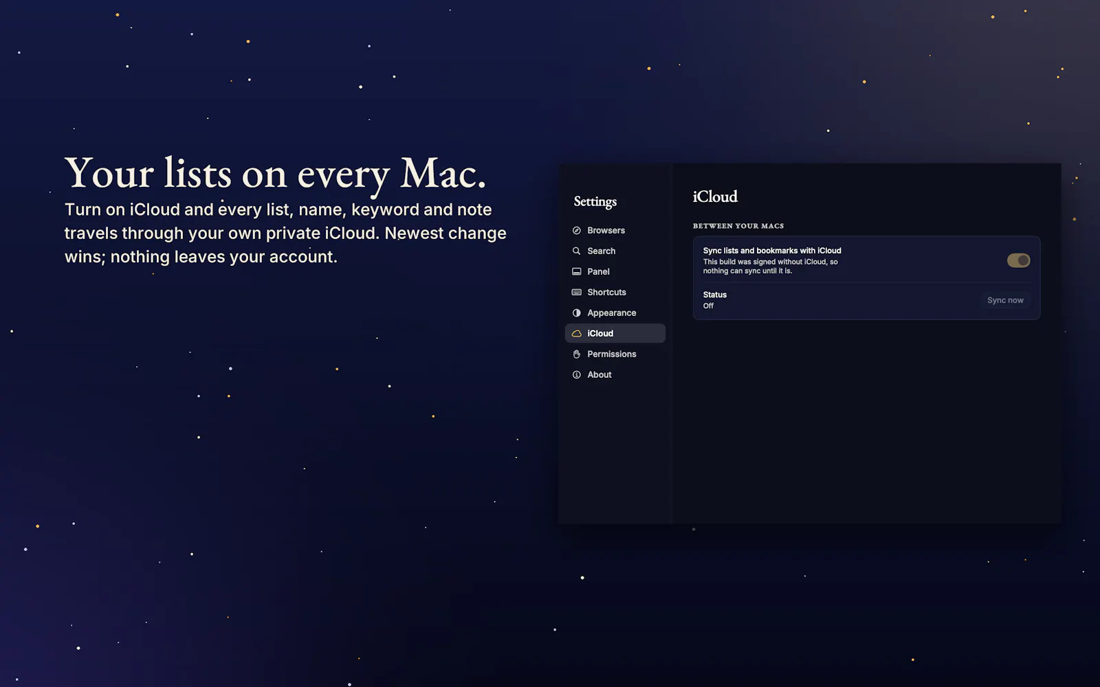The width and height of the screenshot is (1100, 687).
Task: Select the Appearance settings section
Action: (x=615, y=313)
